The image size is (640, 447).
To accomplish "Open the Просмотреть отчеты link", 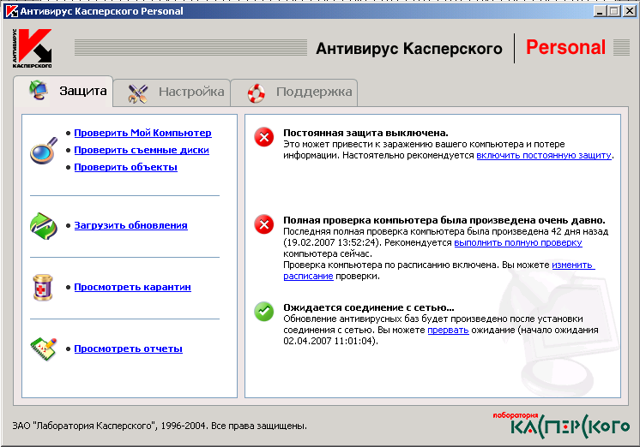I will click(128, 349).
